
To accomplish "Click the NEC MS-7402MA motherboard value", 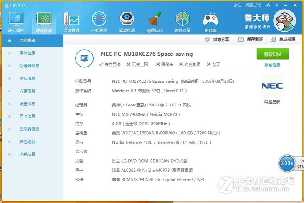I will click(146, 114).
